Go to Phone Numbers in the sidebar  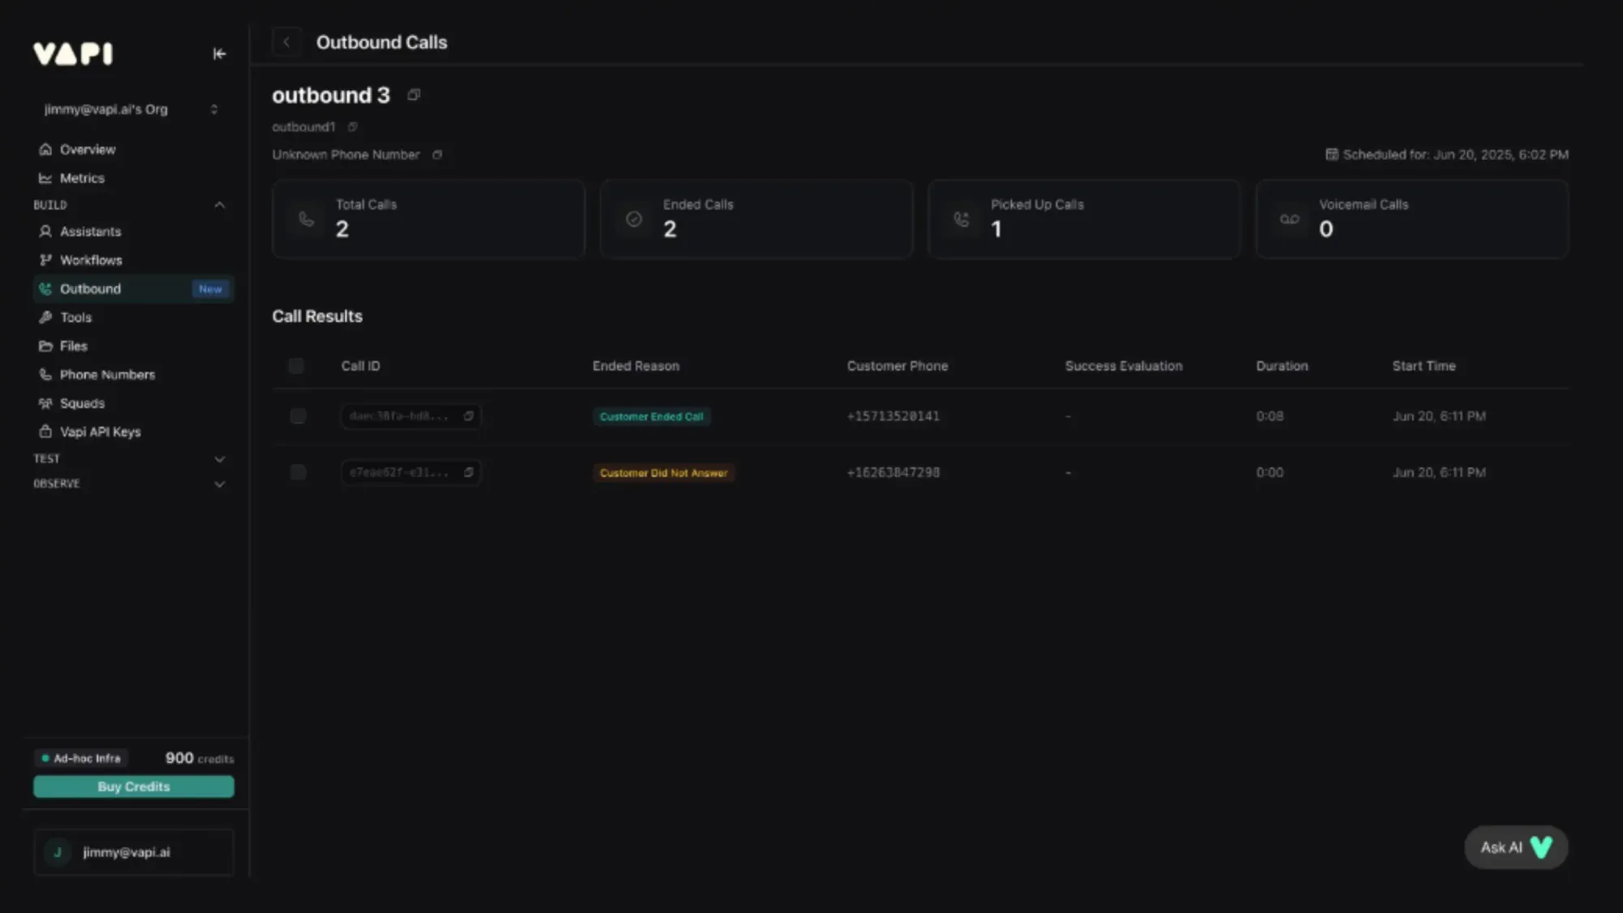(107, 375)
